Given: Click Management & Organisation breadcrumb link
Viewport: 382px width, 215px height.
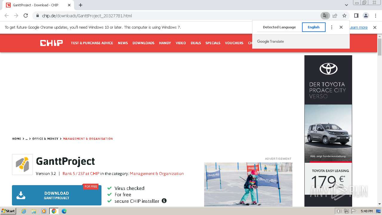Looking at the screenshot, I should [x=88, y=139].
